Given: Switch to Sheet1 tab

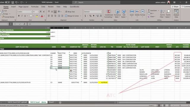Looking at the screenshot, I should [51, 102].
